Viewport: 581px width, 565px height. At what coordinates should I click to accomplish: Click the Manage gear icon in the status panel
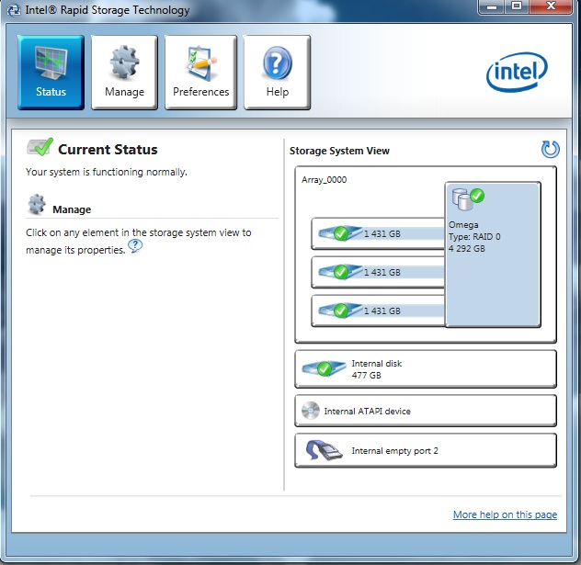[37, 204]
